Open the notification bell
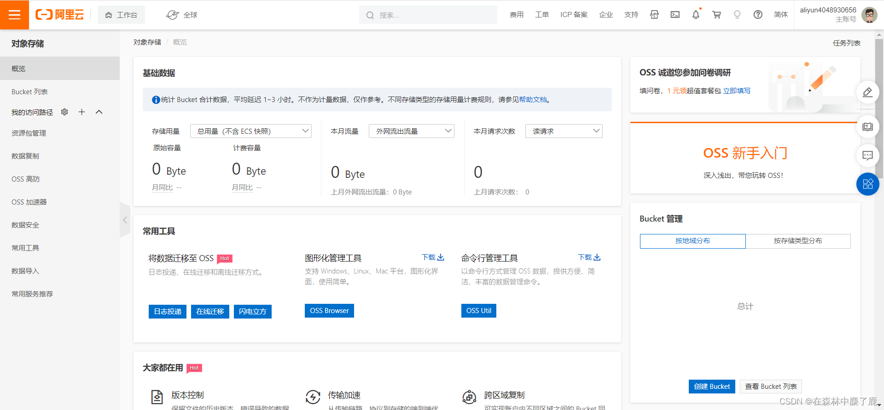The image size is (884, 410). (x=696, y=15)
